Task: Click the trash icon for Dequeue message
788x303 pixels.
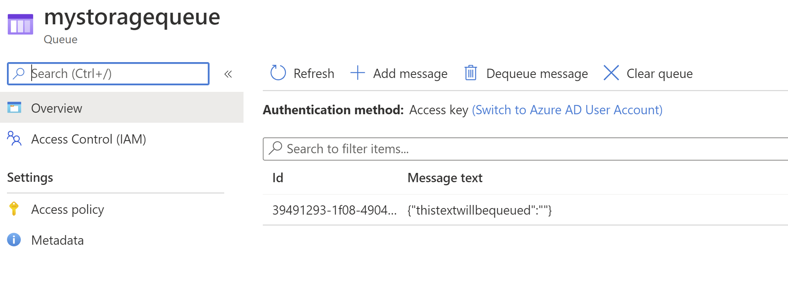Action: (x=470, y=73)
